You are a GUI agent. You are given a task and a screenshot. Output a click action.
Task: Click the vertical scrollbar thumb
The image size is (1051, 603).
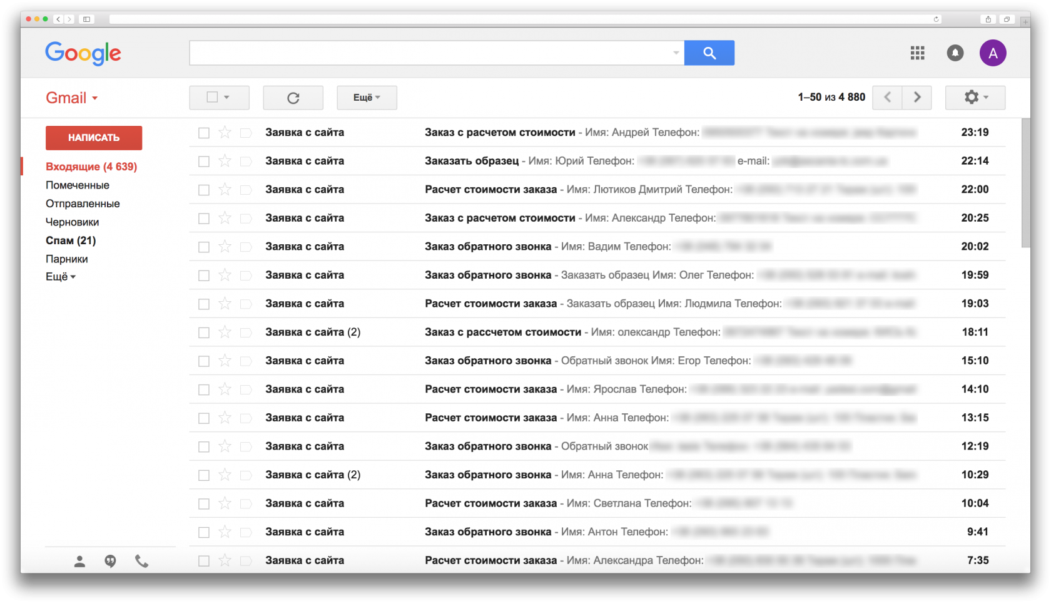coord(1026,183)
